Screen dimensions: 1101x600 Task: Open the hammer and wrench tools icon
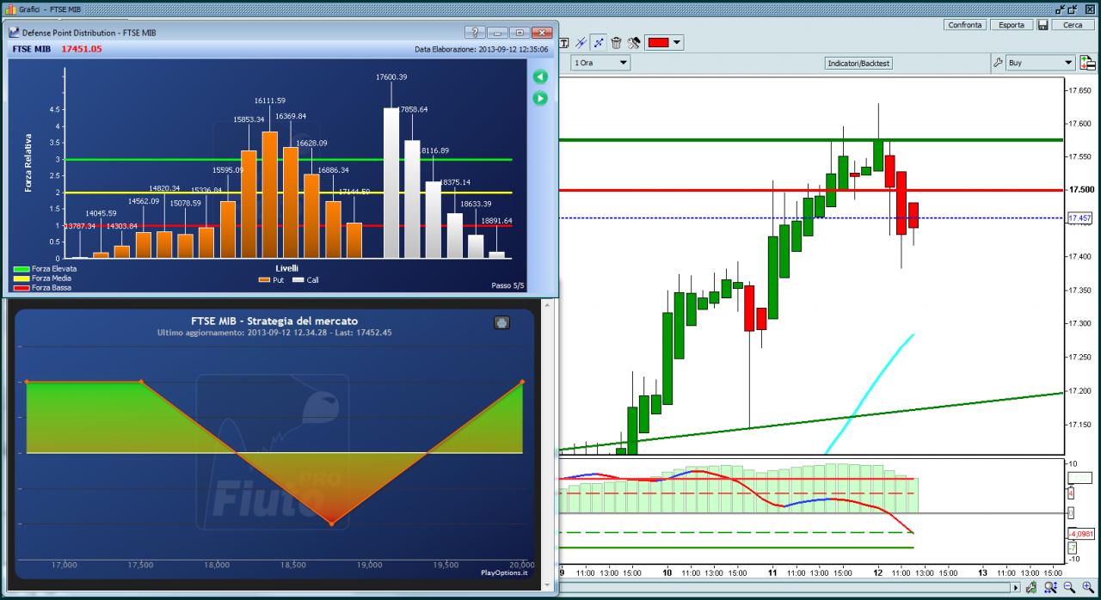[634, 42]
